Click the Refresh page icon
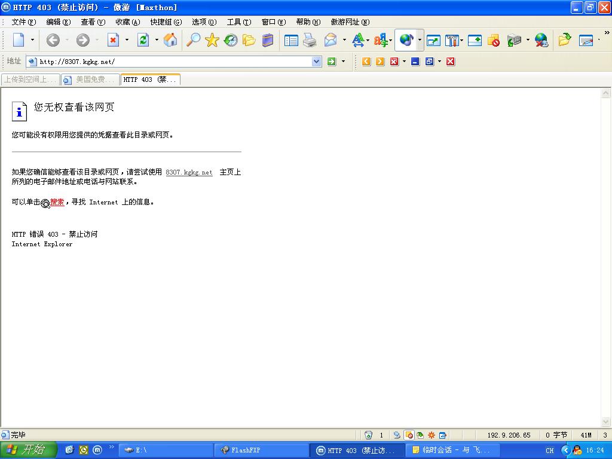This screenshot has height=459, width=612. 143,40
